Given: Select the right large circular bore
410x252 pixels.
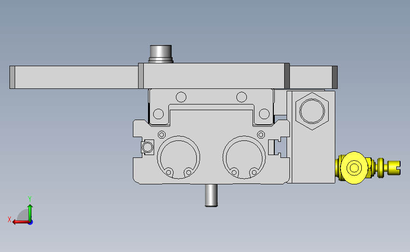Looking at the screenshot, I should pos(244,157).
